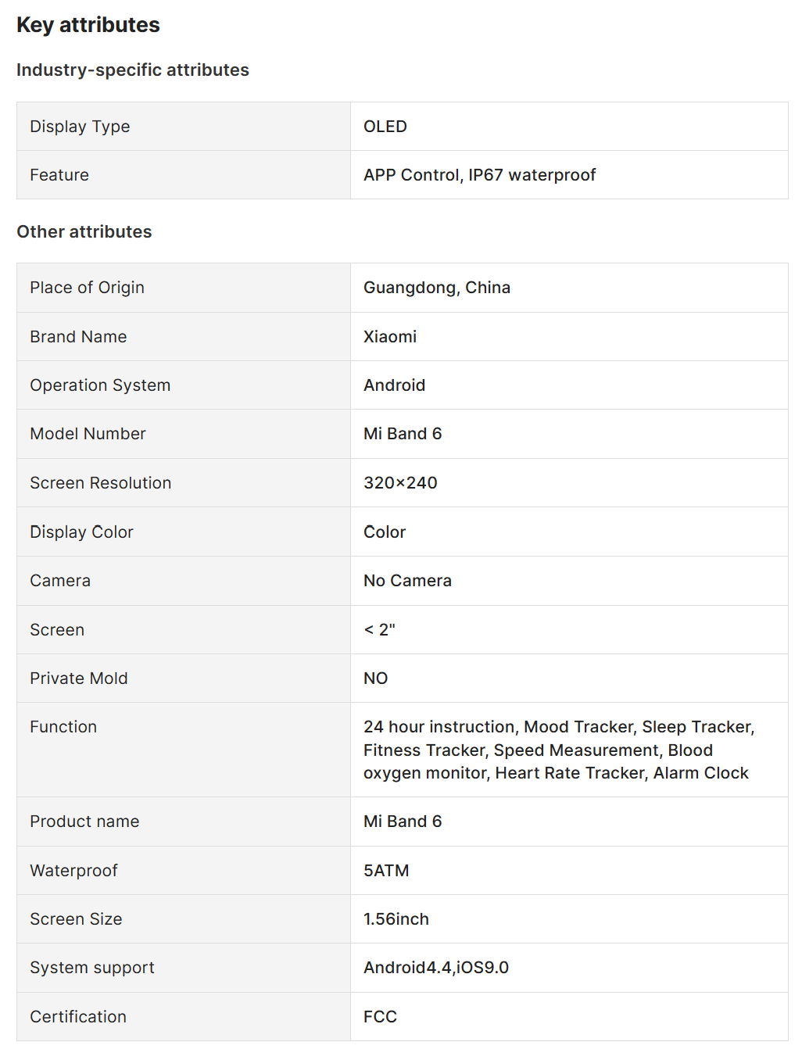Click the Key attributes heading

click(x=88, y=25)
